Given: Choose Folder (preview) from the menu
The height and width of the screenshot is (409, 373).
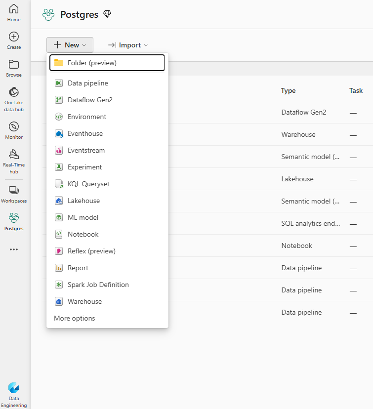Looking at the screenshot, I should click(107, 63).
